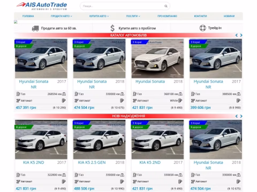Viewport: 257px width, 192px height.
Task: Click the White color label
Action: tap(173, 101)
